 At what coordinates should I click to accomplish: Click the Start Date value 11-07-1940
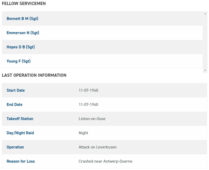[x=88, y=90]
